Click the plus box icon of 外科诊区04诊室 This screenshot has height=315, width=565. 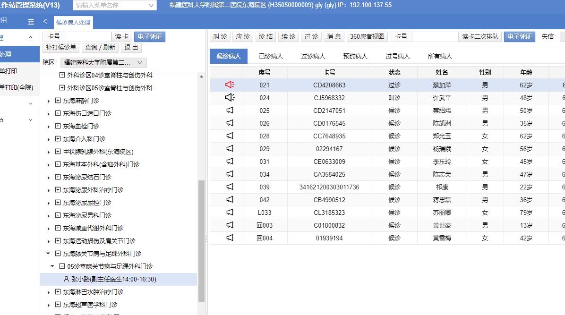coord(62,76)
